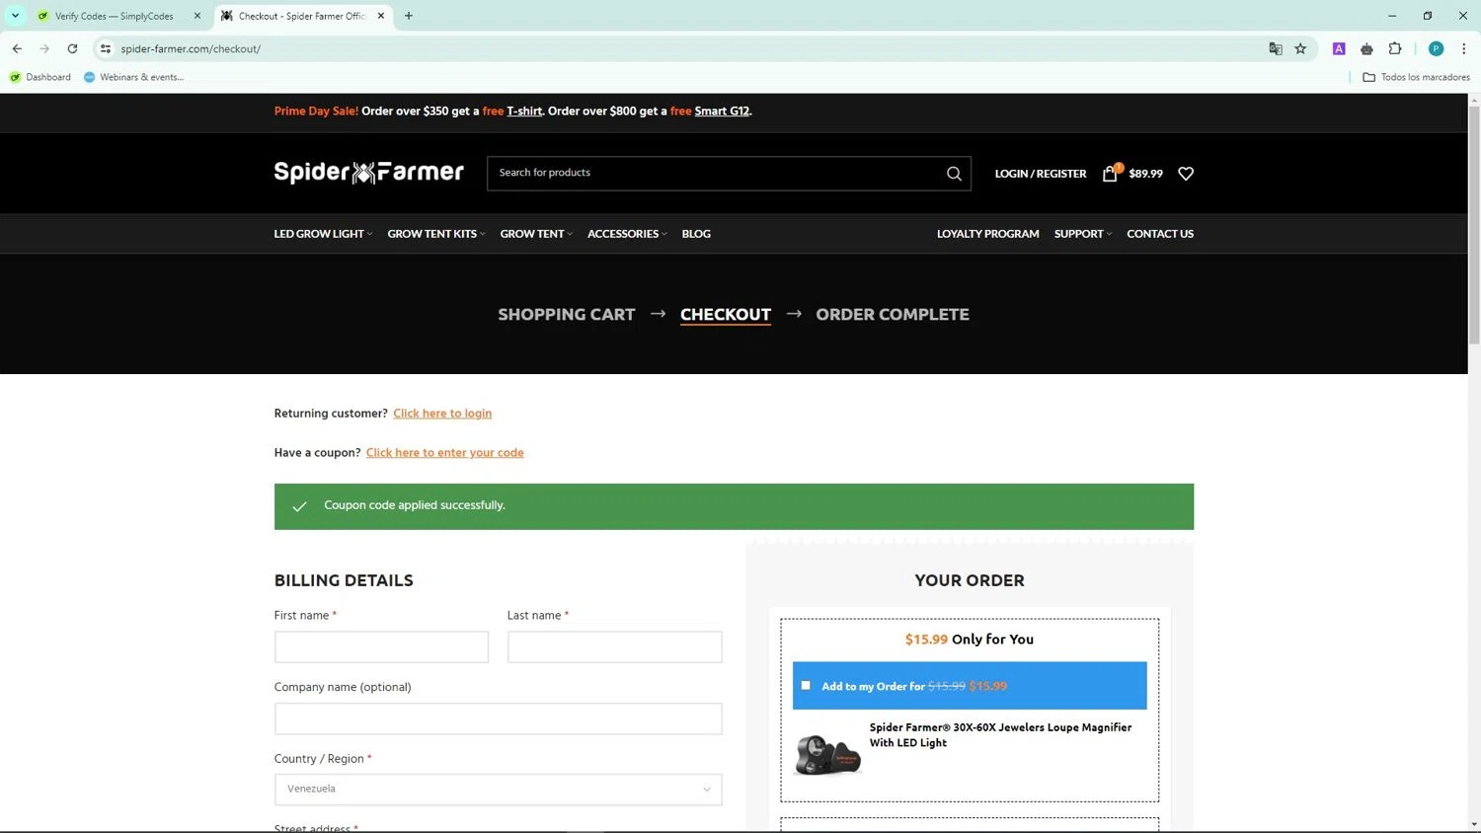Open the BLOG menu item
Image resolution: width=1481 pixels, height=833 pixels.
(696, 234)
